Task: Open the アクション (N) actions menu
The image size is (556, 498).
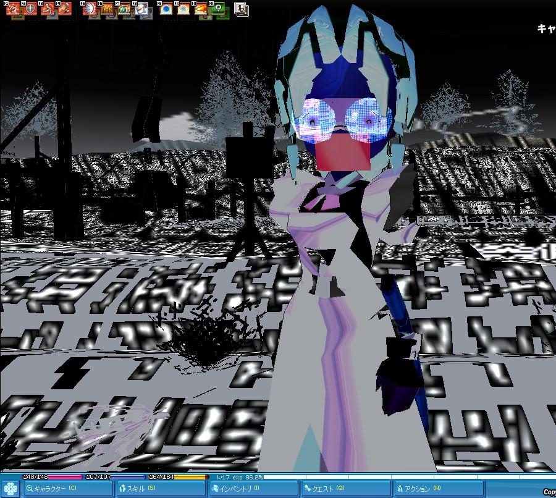Action: [x=439, y=489]
